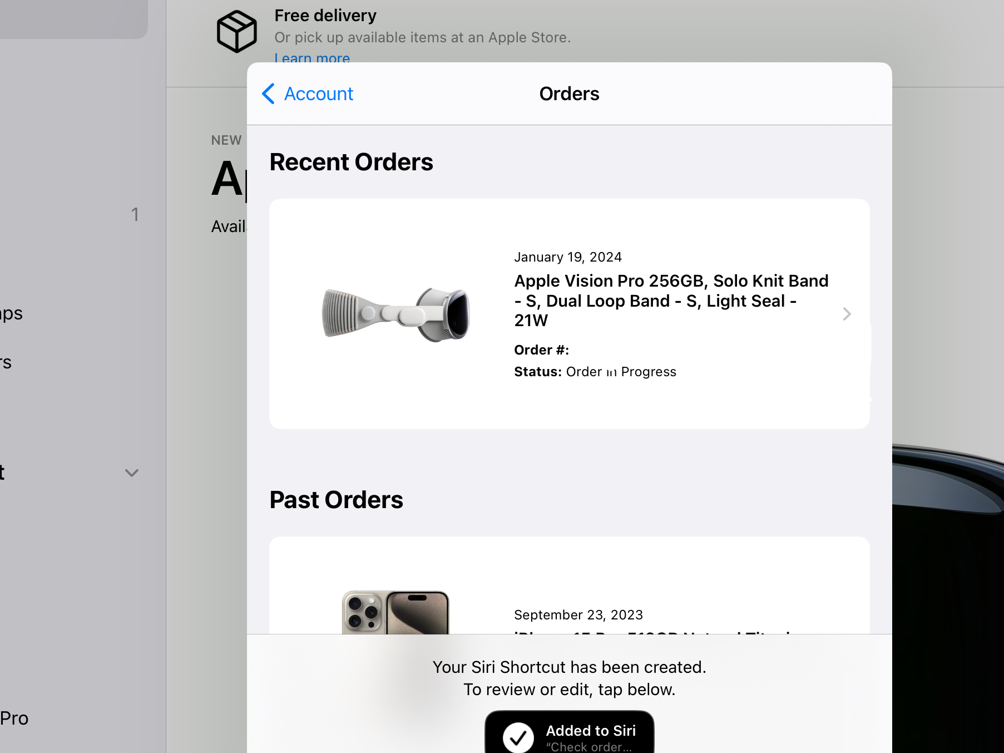Click the Orders title in header
1004x753 pixels.
tap(569, 94)
